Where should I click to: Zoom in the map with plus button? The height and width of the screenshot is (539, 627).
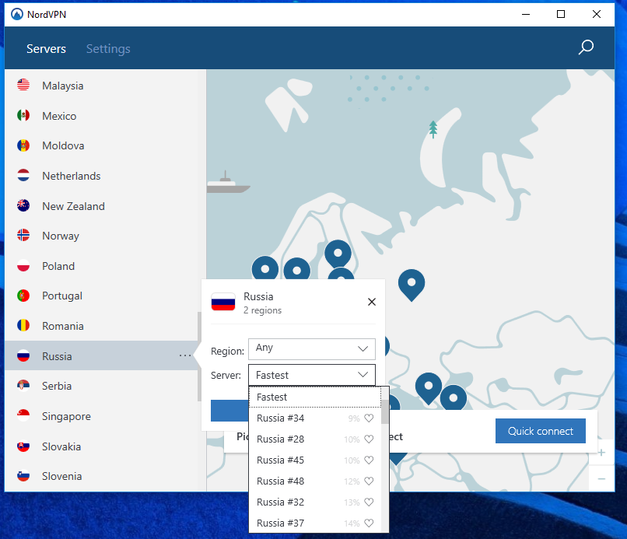click(x=601, y=452)
